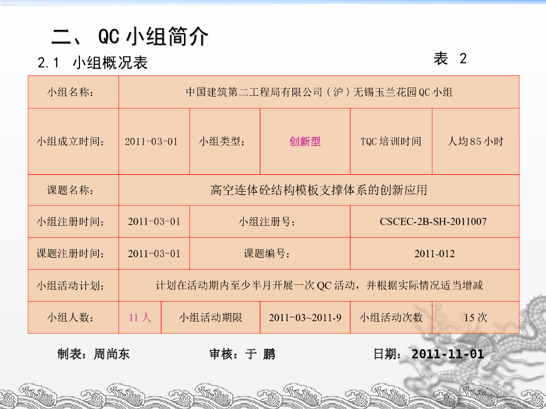Click the slide title 二、QC小组简介

coord(130,36)
